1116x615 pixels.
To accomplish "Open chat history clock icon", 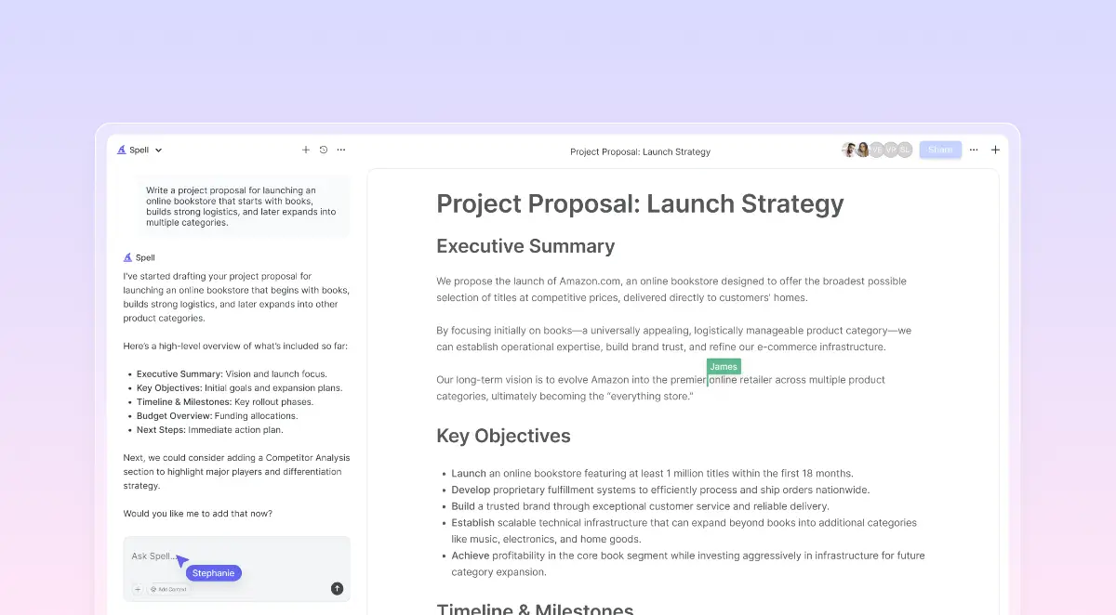I will pyautogui.click(x=324, y=150).
